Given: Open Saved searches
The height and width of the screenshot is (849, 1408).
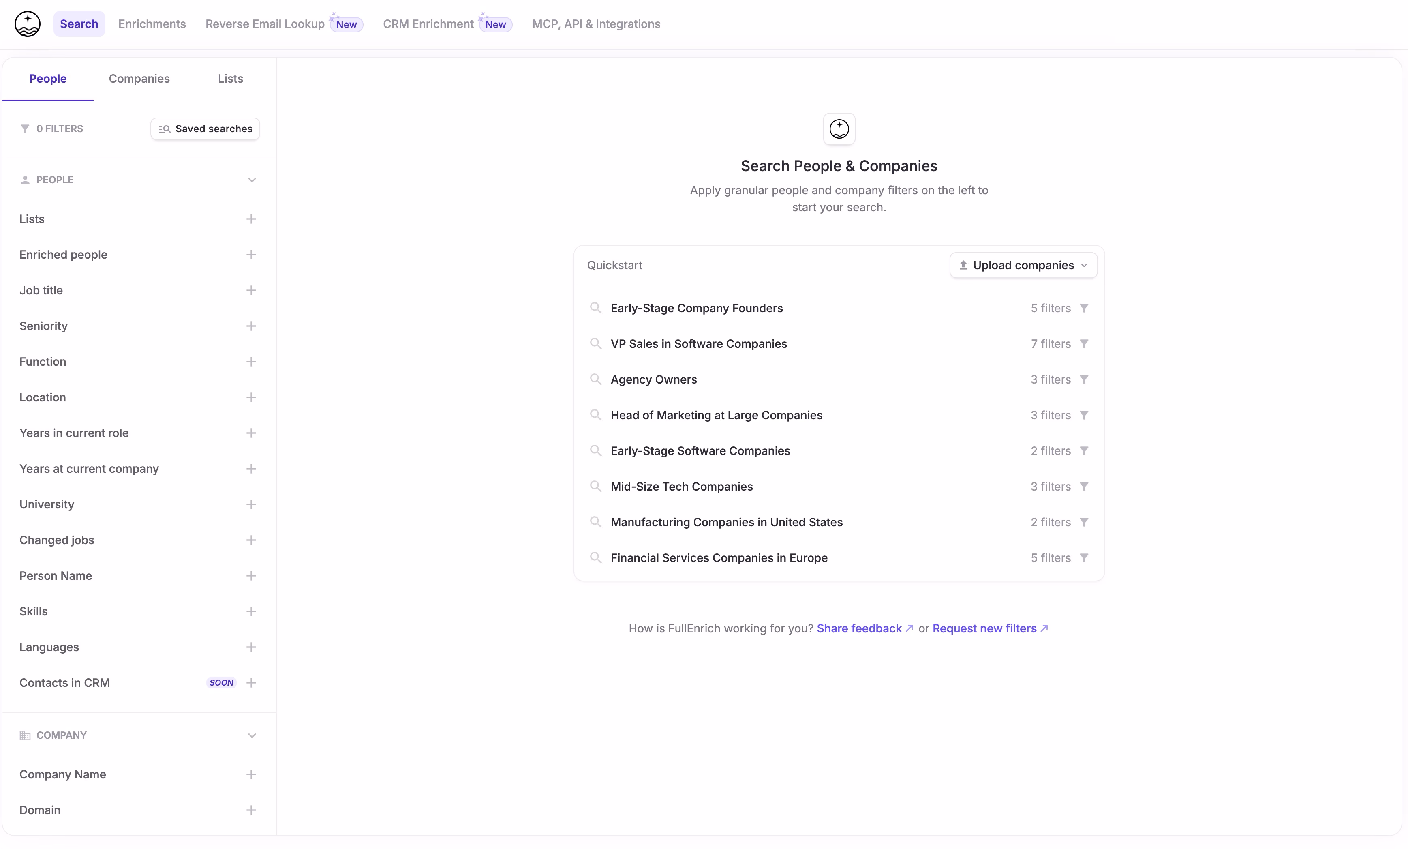Looking at the screenshot, I should 205,129.
